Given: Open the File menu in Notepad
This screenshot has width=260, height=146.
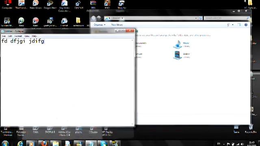Looking at the screenshot, I should tap(4, 36).
